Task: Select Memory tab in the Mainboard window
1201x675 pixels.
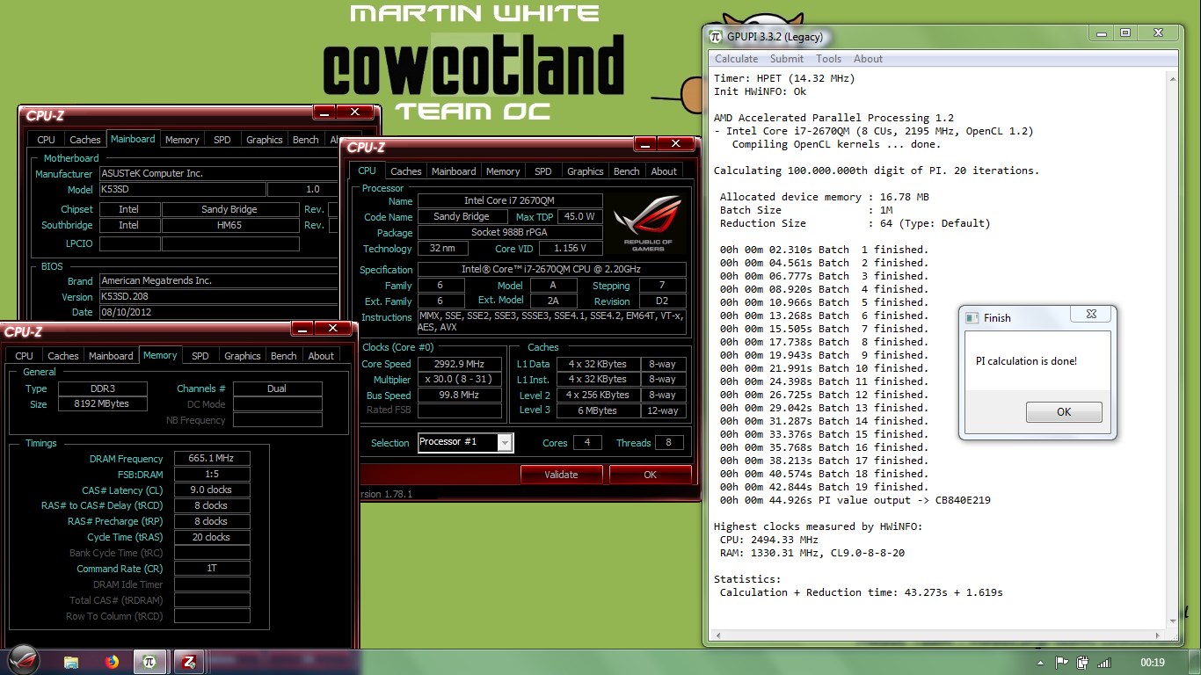Action: [x=182, y=140]
